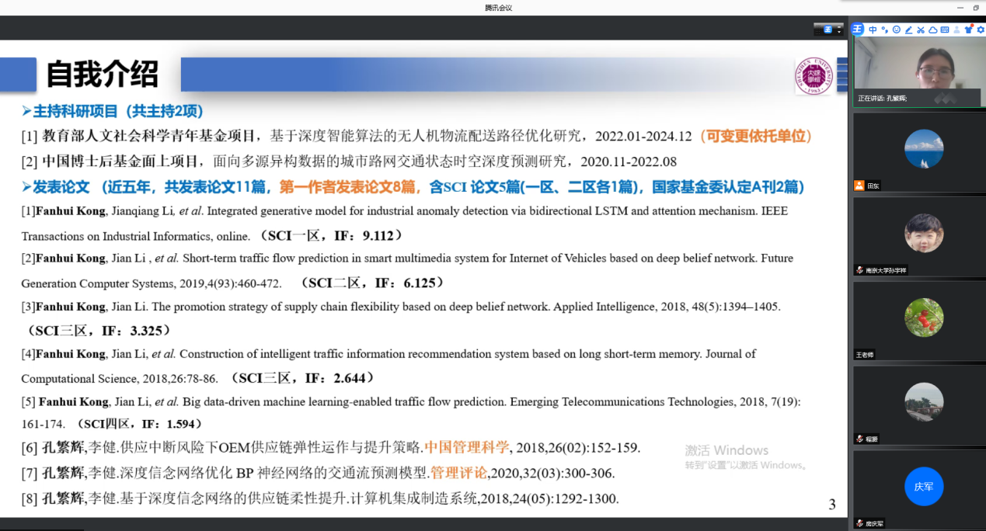Click the orange host icon beside 田东

click(x=859, y=186)
